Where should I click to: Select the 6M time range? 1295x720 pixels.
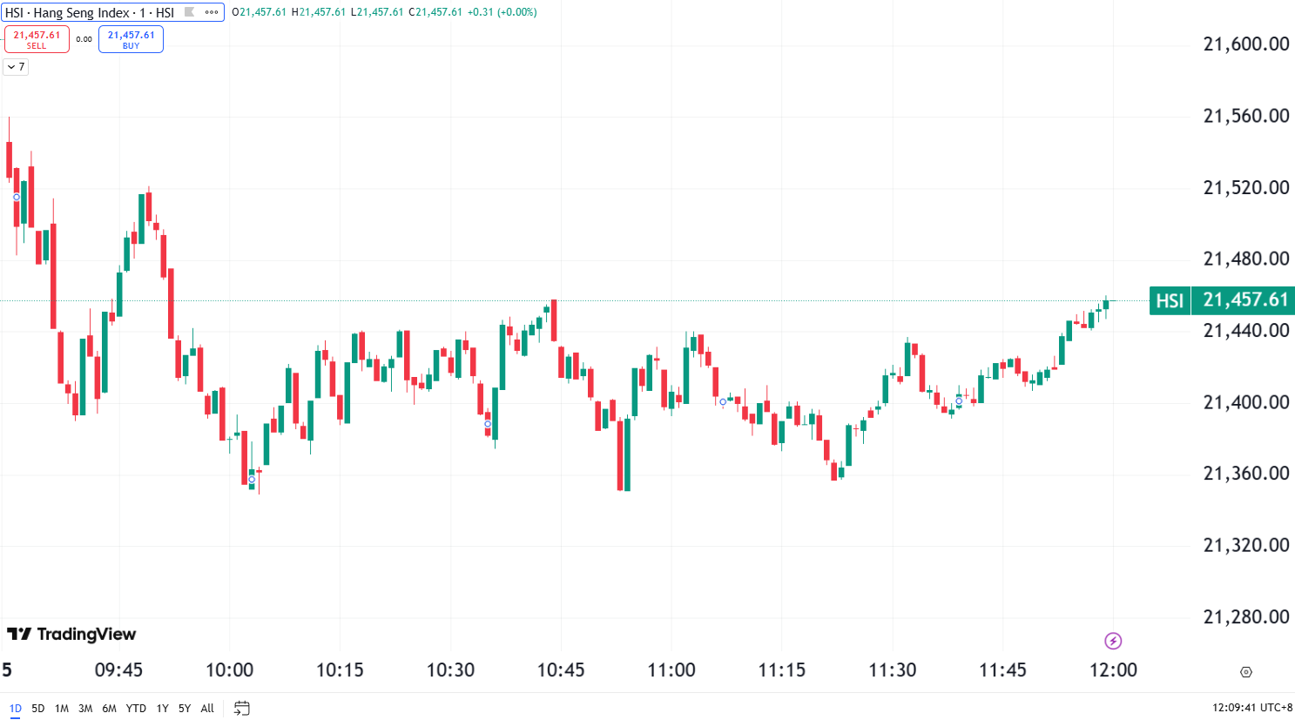click(x=109, y=709)
